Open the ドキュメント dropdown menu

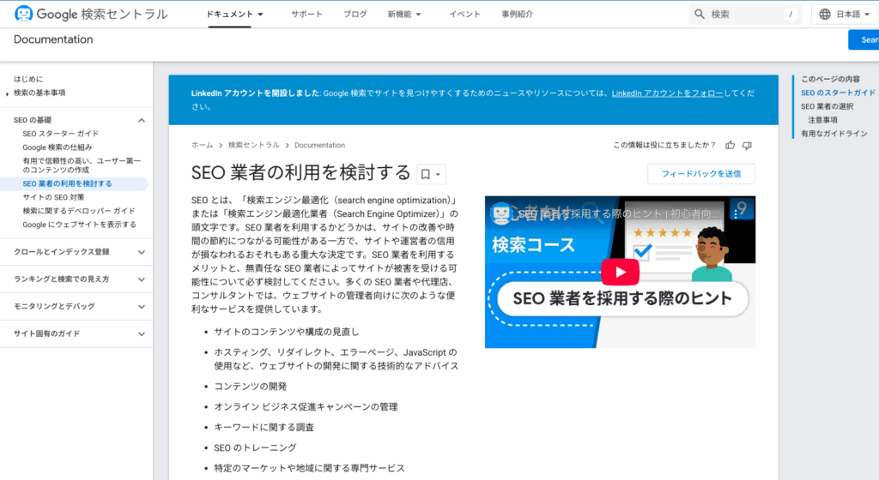[234, 14]
